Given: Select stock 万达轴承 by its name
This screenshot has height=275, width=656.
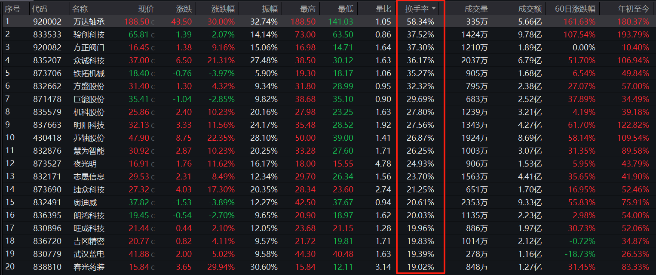Looking at the screenshot, I should tap(89, 22).
